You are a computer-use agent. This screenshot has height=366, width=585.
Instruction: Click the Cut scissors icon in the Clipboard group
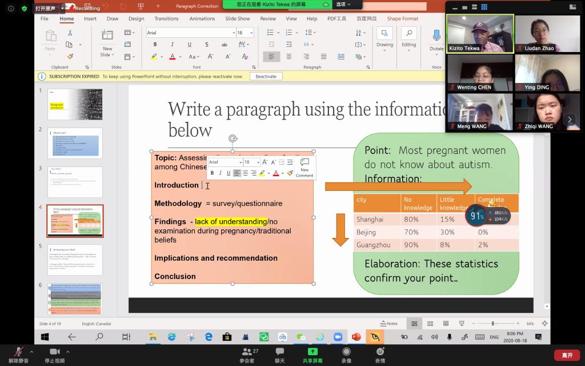(70, 33)
